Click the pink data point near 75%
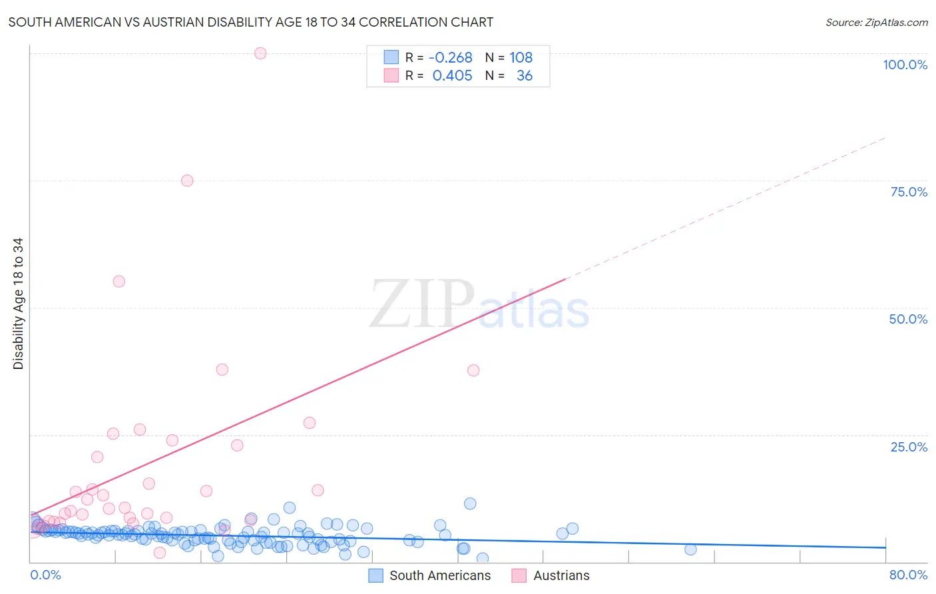Image resolution: width=936 pixels, height=594 pixels. coord(187,180)
